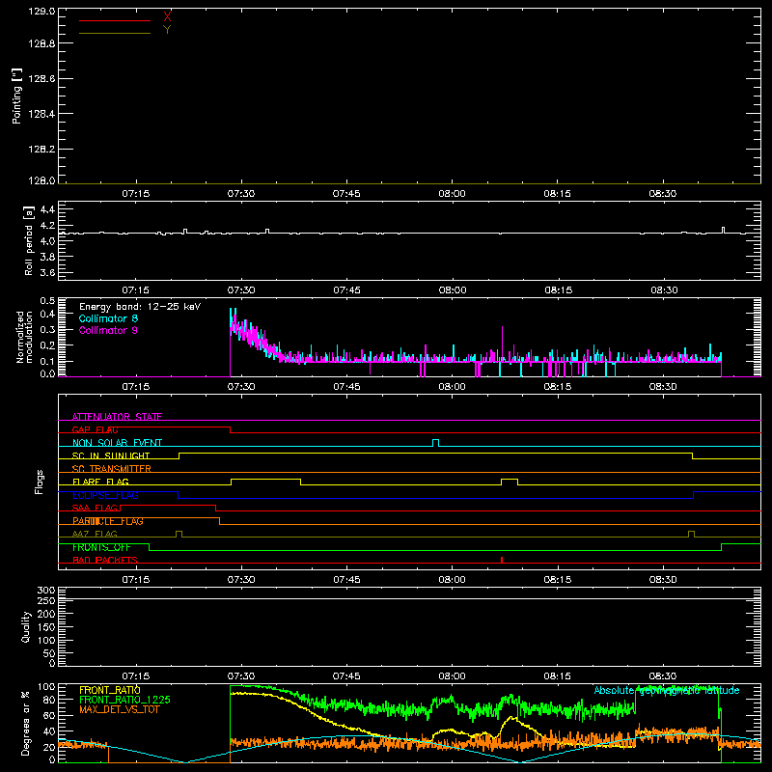Image resolution: width=772 pixels, height=772 pixels.
Task: Click 08:00 time label under Pointing panel
Action: coord(452,194)
